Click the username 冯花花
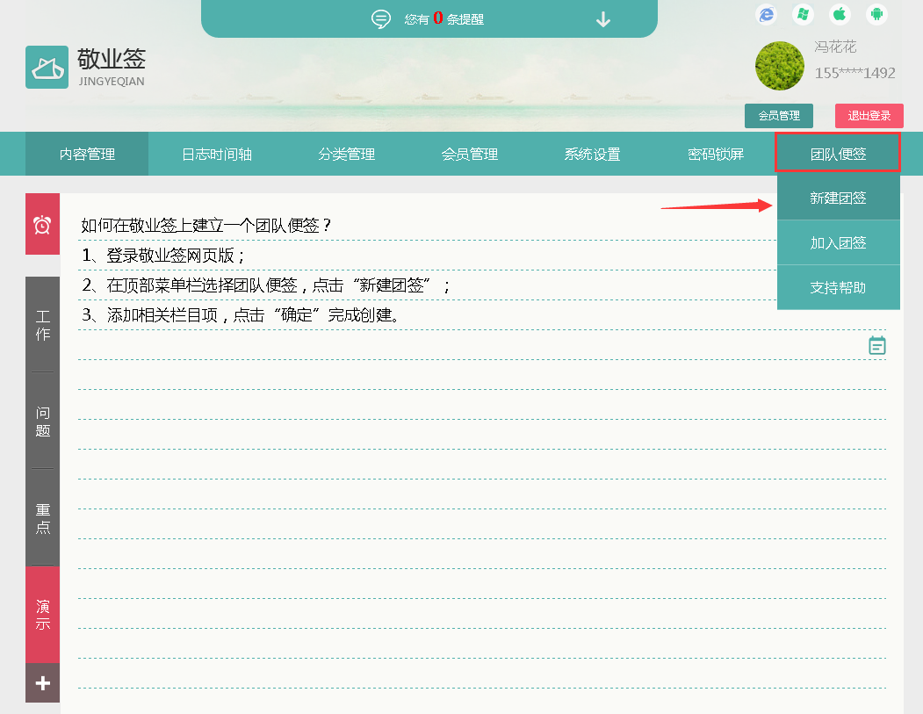Screen dimensions: 923x714 click(835, 47)
